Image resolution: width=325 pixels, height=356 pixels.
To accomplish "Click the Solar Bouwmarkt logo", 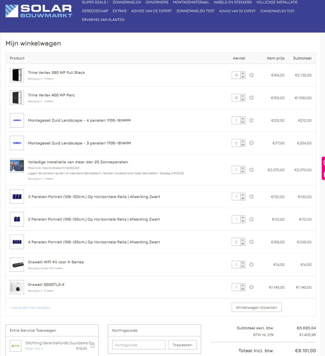I will pos(38,11).
